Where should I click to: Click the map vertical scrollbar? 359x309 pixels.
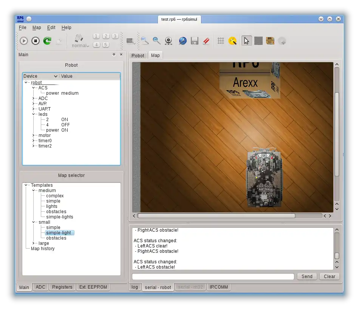337,134
